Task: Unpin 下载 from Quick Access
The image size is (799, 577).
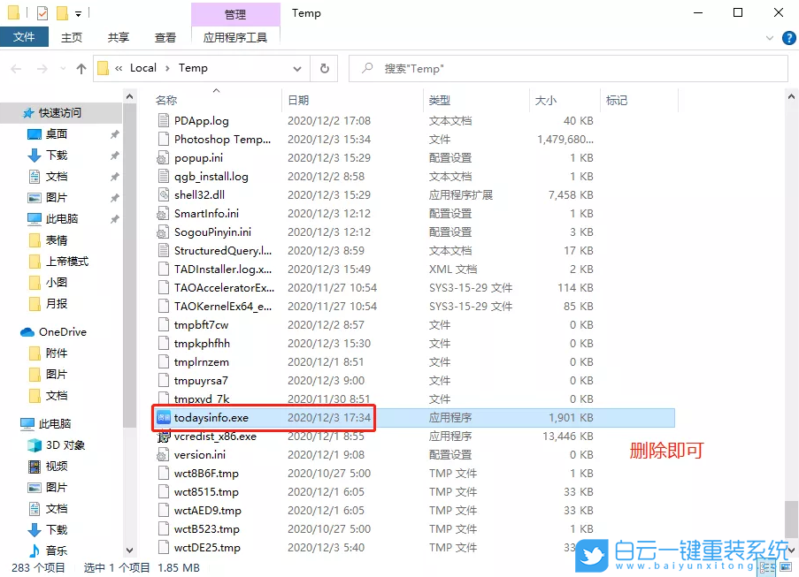Action: pyautogui.click(x=115, y=155)
